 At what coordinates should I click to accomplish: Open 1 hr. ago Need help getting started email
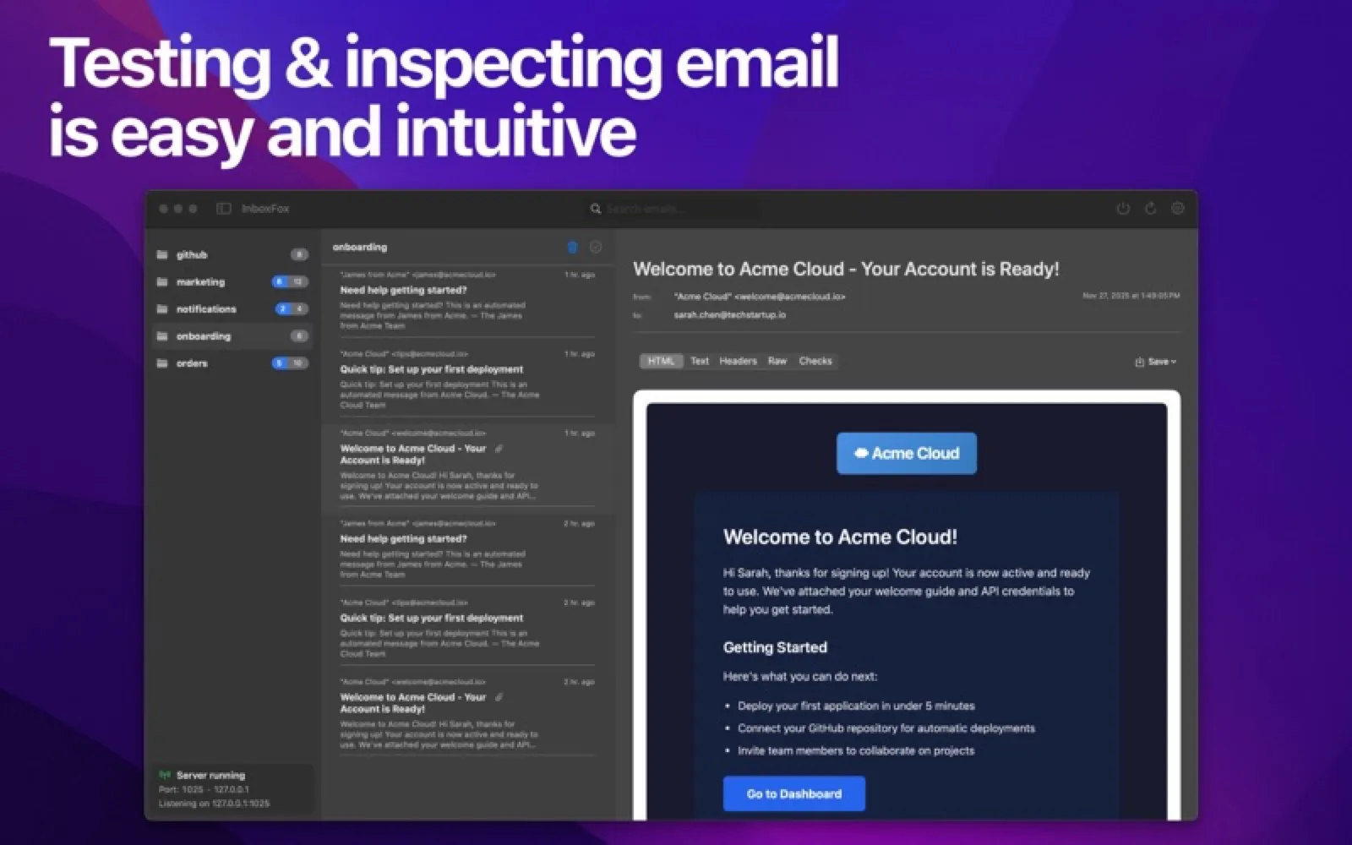467,301
